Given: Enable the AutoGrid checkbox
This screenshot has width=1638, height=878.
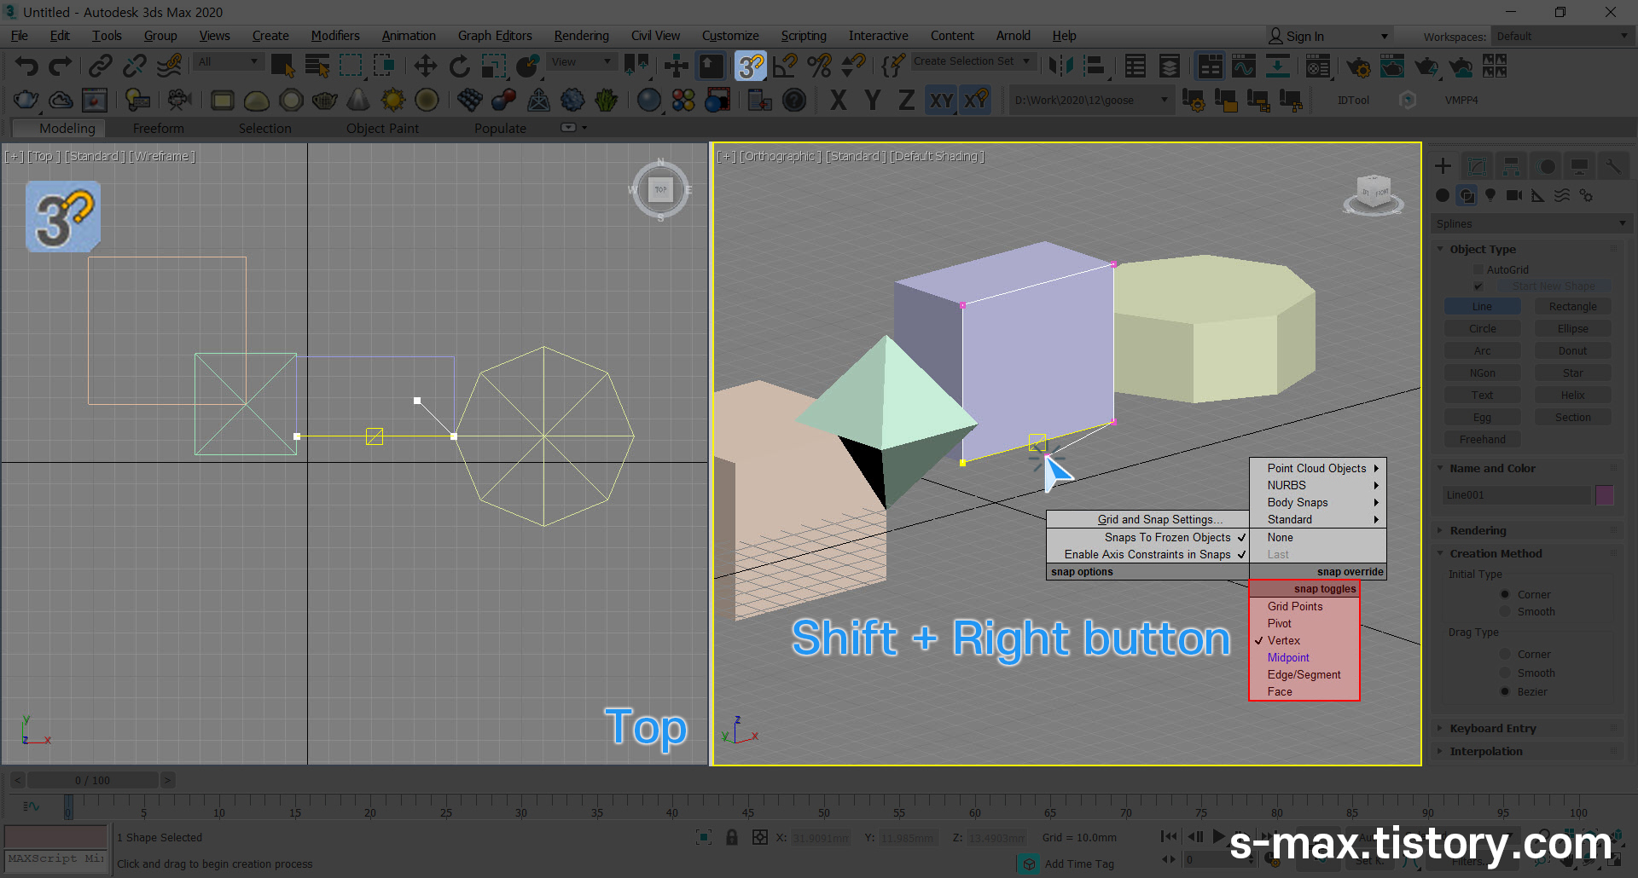Looking at the screenshot, I should [x=1478, y=269].
